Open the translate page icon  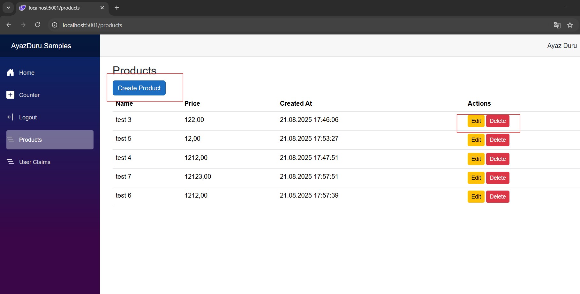557,25
